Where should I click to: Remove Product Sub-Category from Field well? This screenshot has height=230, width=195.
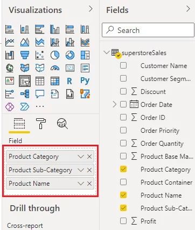tap(89, 170)
